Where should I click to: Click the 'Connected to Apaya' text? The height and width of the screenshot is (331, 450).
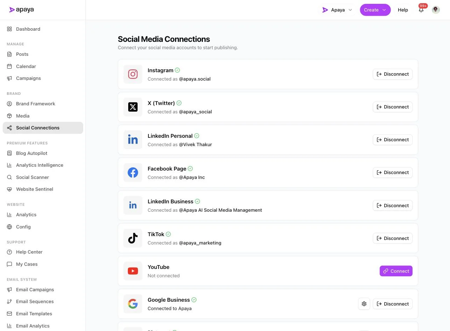coord(169,308)
